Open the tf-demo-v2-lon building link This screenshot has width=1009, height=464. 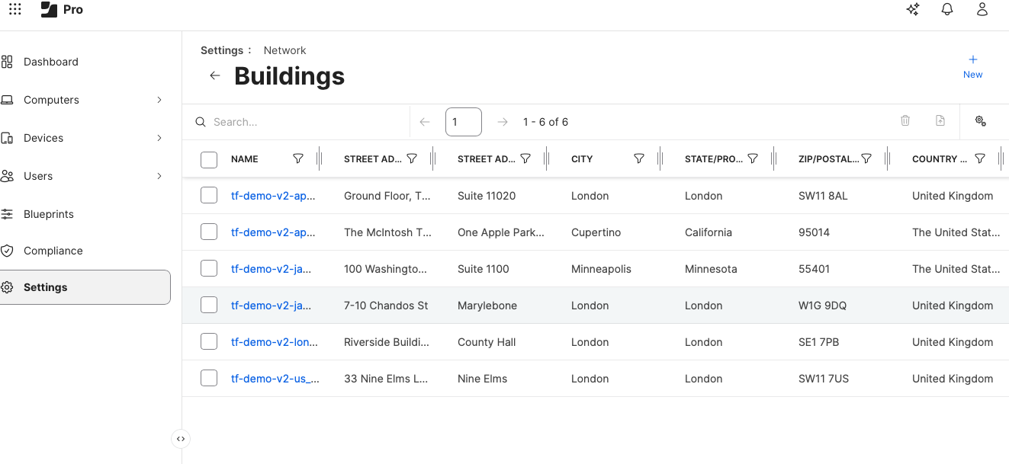pos(273,341)
